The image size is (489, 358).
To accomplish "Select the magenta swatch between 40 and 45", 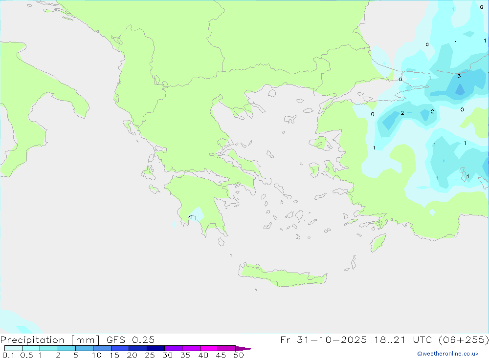I will 209,348.
